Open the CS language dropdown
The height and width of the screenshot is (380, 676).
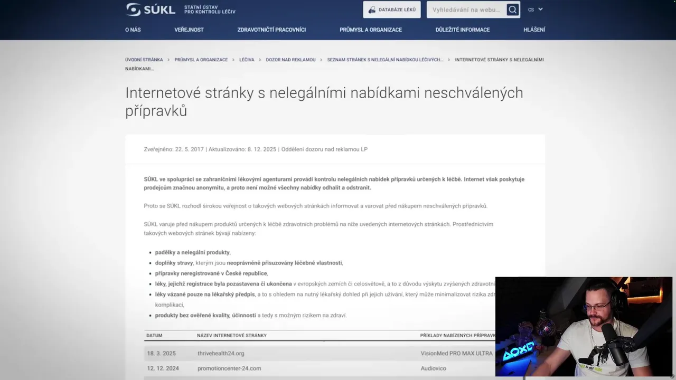[x=535, y=9]
